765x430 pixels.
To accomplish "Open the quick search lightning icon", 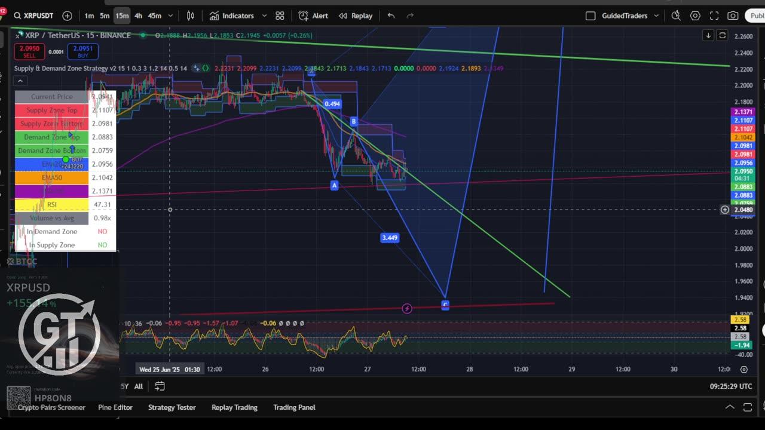I will coord(676,16).
